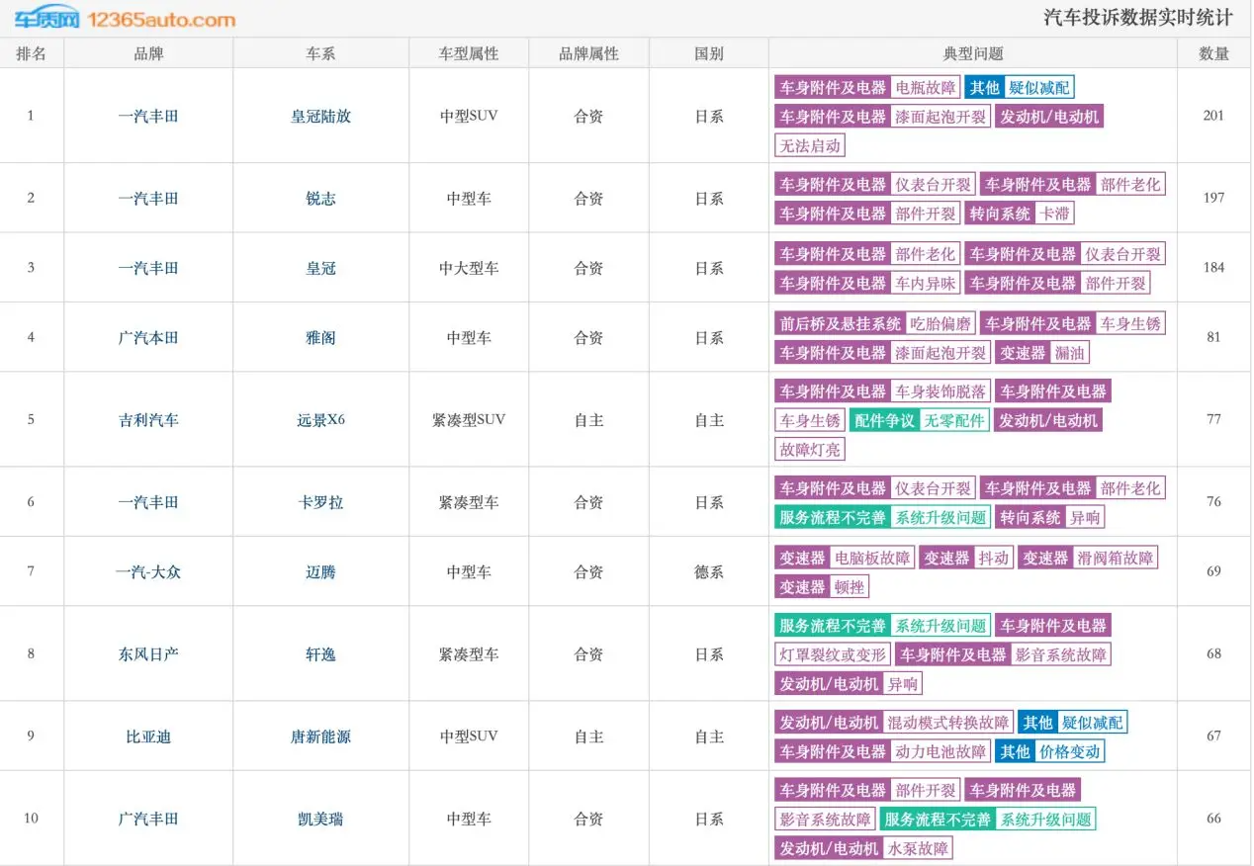The image size is (1254, 866).
Task: Click the complaint count 81
Action: (1213, 337)
